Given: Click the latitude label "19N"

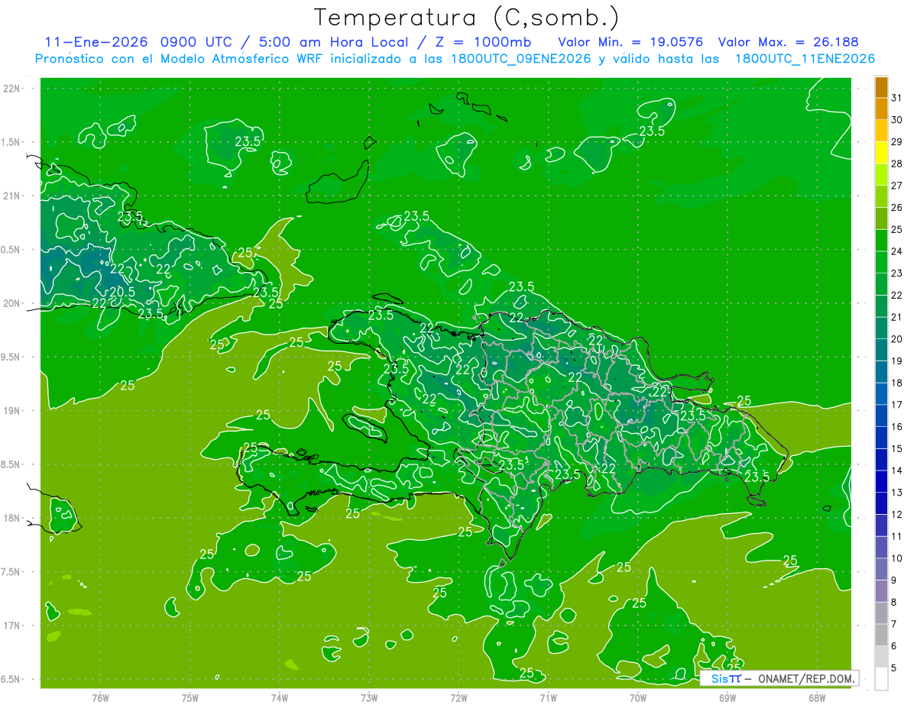Looking at the screenshot, I should point(13,411).
